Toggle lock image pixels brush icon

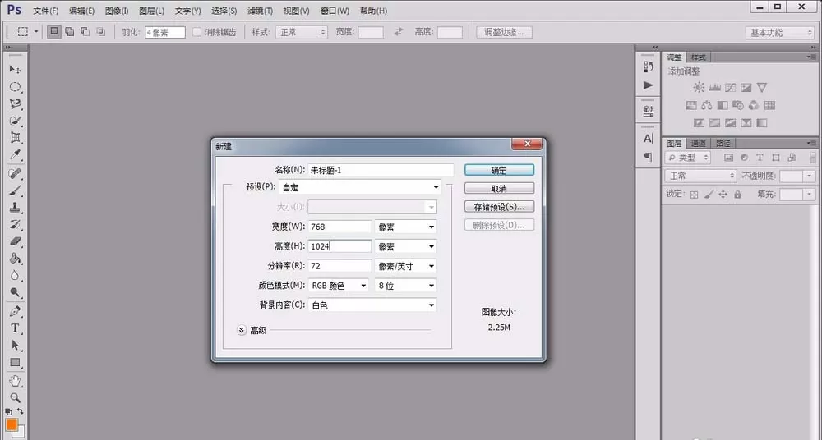[709, 195]
